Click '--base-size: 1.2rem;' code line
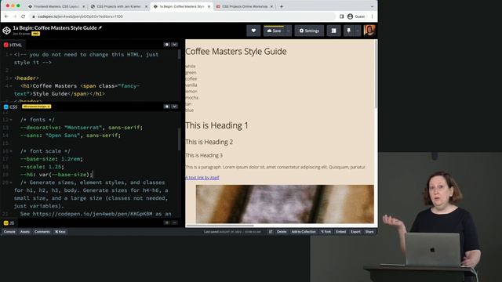Image resolution: width=502 pixels, height=282 pixels. tap(52, 159)
